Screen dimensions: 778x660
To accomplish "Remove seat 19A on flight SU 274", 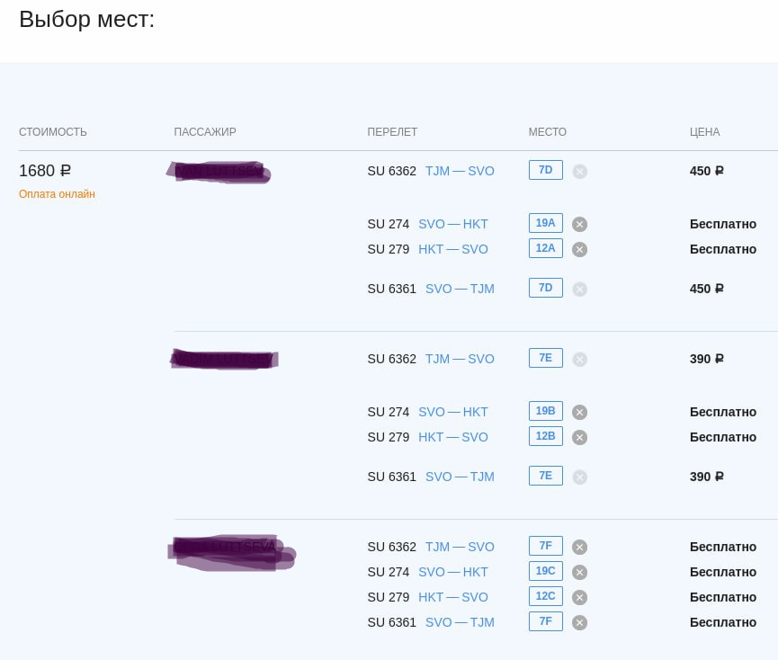I will pos(580,225).
